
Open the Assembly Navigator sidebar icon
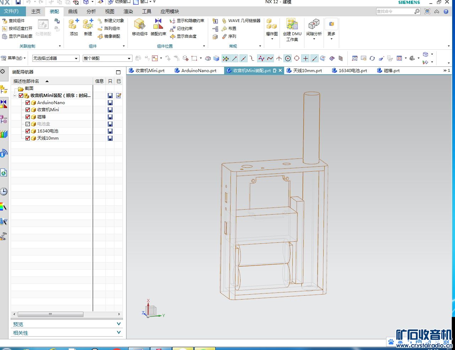pos(4,89)
